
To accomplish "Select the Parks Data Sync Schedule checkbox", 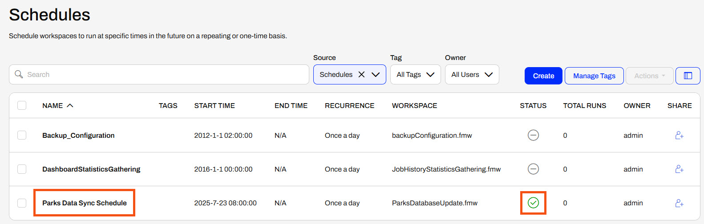I will 22,203.
